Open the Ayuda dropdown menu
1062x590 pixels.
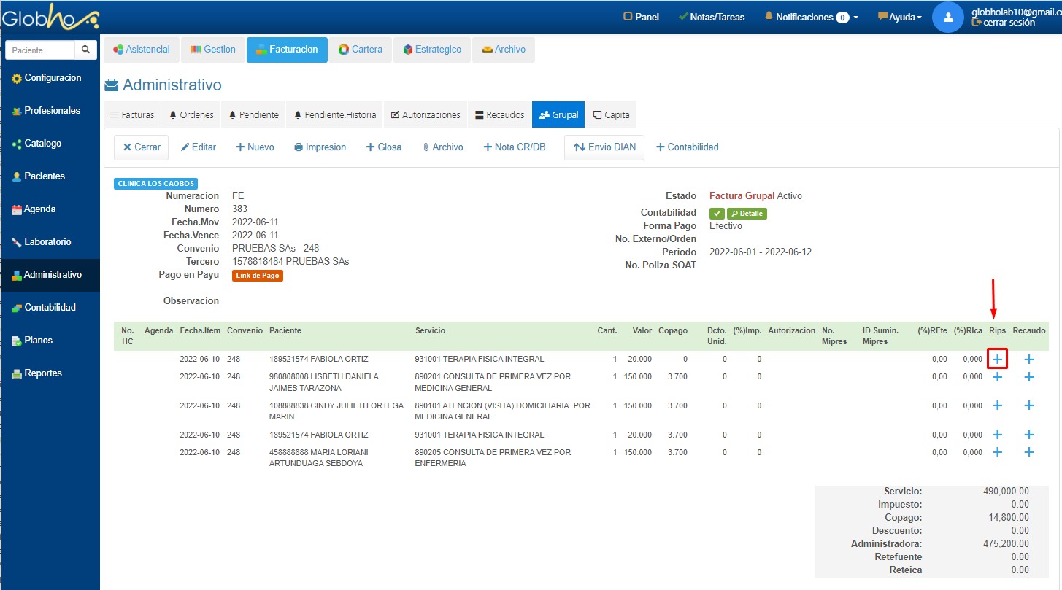(x=900, y=17)
